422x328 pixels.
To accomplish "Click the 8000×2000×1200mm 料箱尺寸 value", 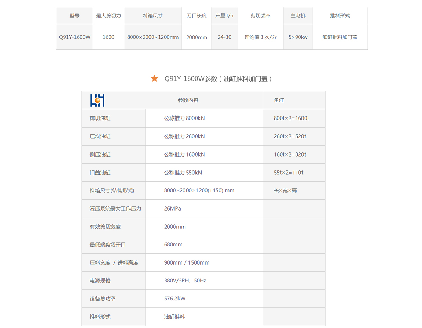I will (153, 37).
